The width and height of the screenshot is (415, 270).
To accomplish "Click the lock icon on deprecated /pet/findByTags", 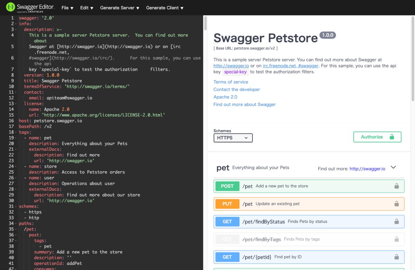I will pyautogui.click(x=397, y=239).
